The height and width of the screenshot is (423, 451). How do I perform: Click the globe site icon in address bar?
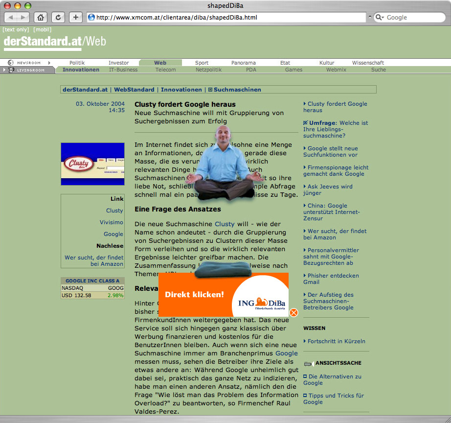click(91, 17)
